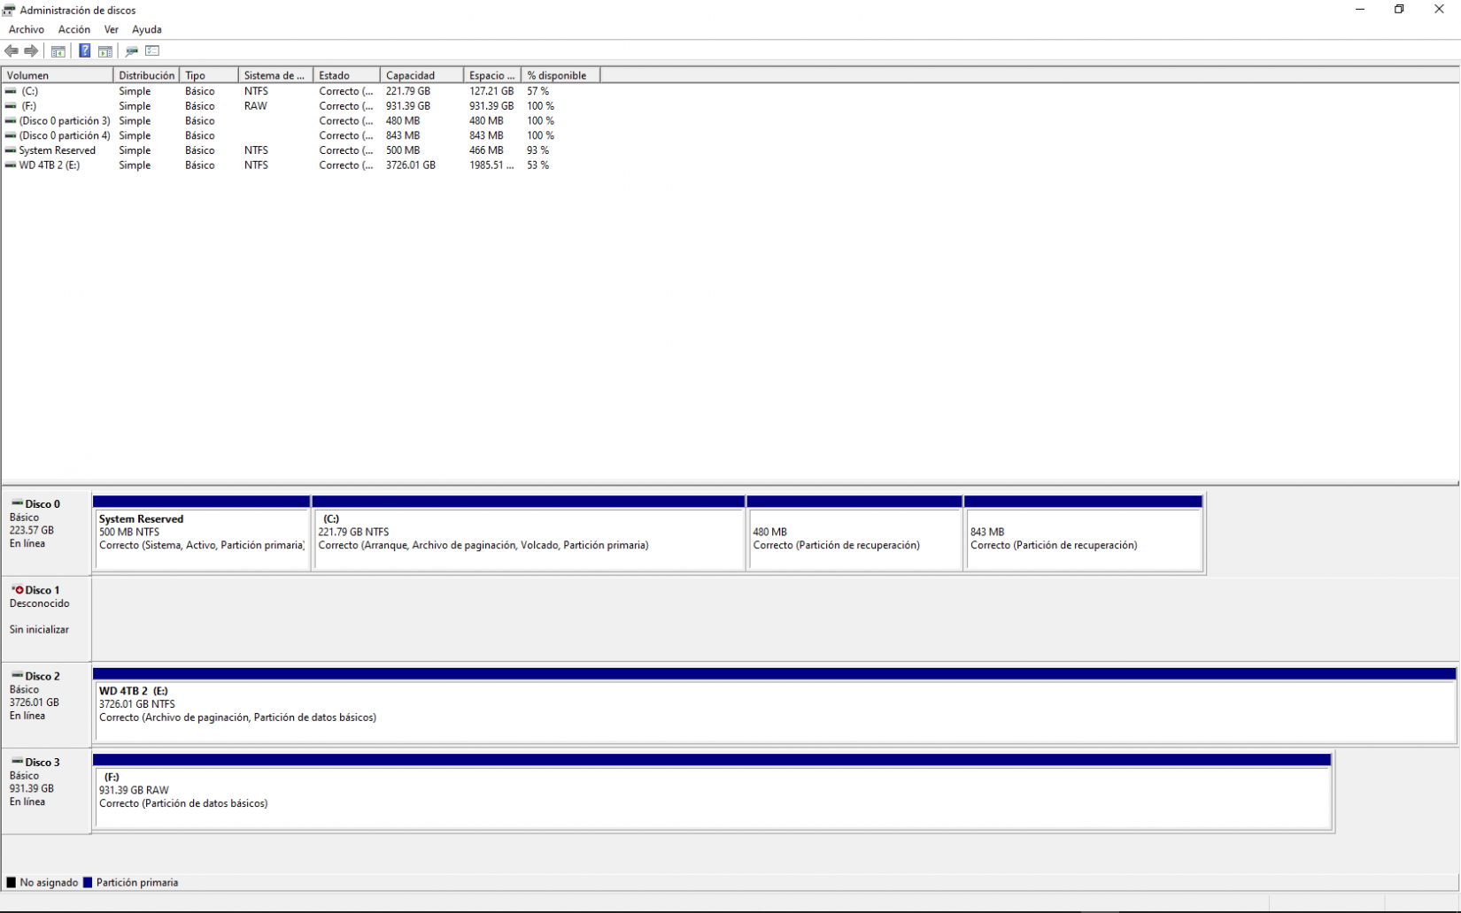Screen dimensions: 1461x913
Task: Click the drive icon of the (F:) volume row
Action: click(x=11, y=106)
